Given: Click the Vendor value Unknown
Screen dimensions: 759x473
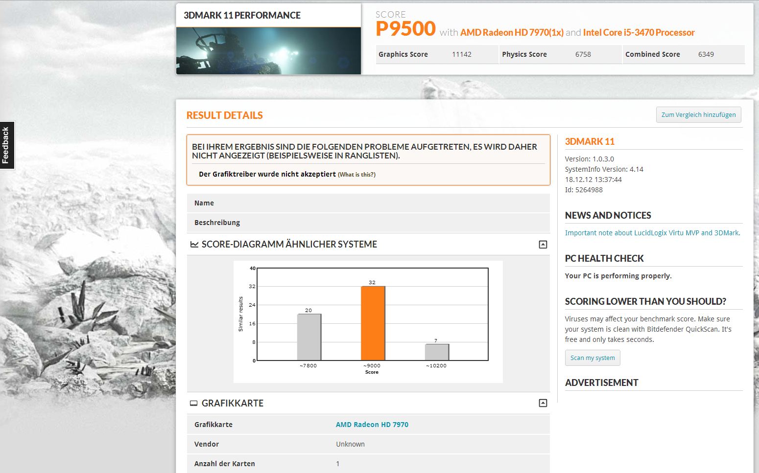Looking at the screenshot, I should click(350, 444).
